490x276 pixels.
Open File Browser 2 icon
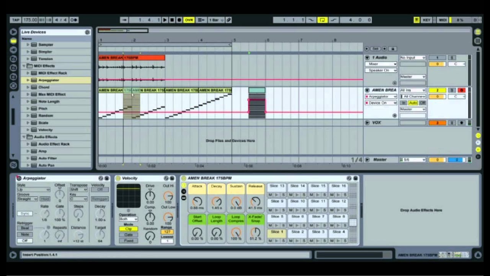pyautogui.click(x=13, y=68)
